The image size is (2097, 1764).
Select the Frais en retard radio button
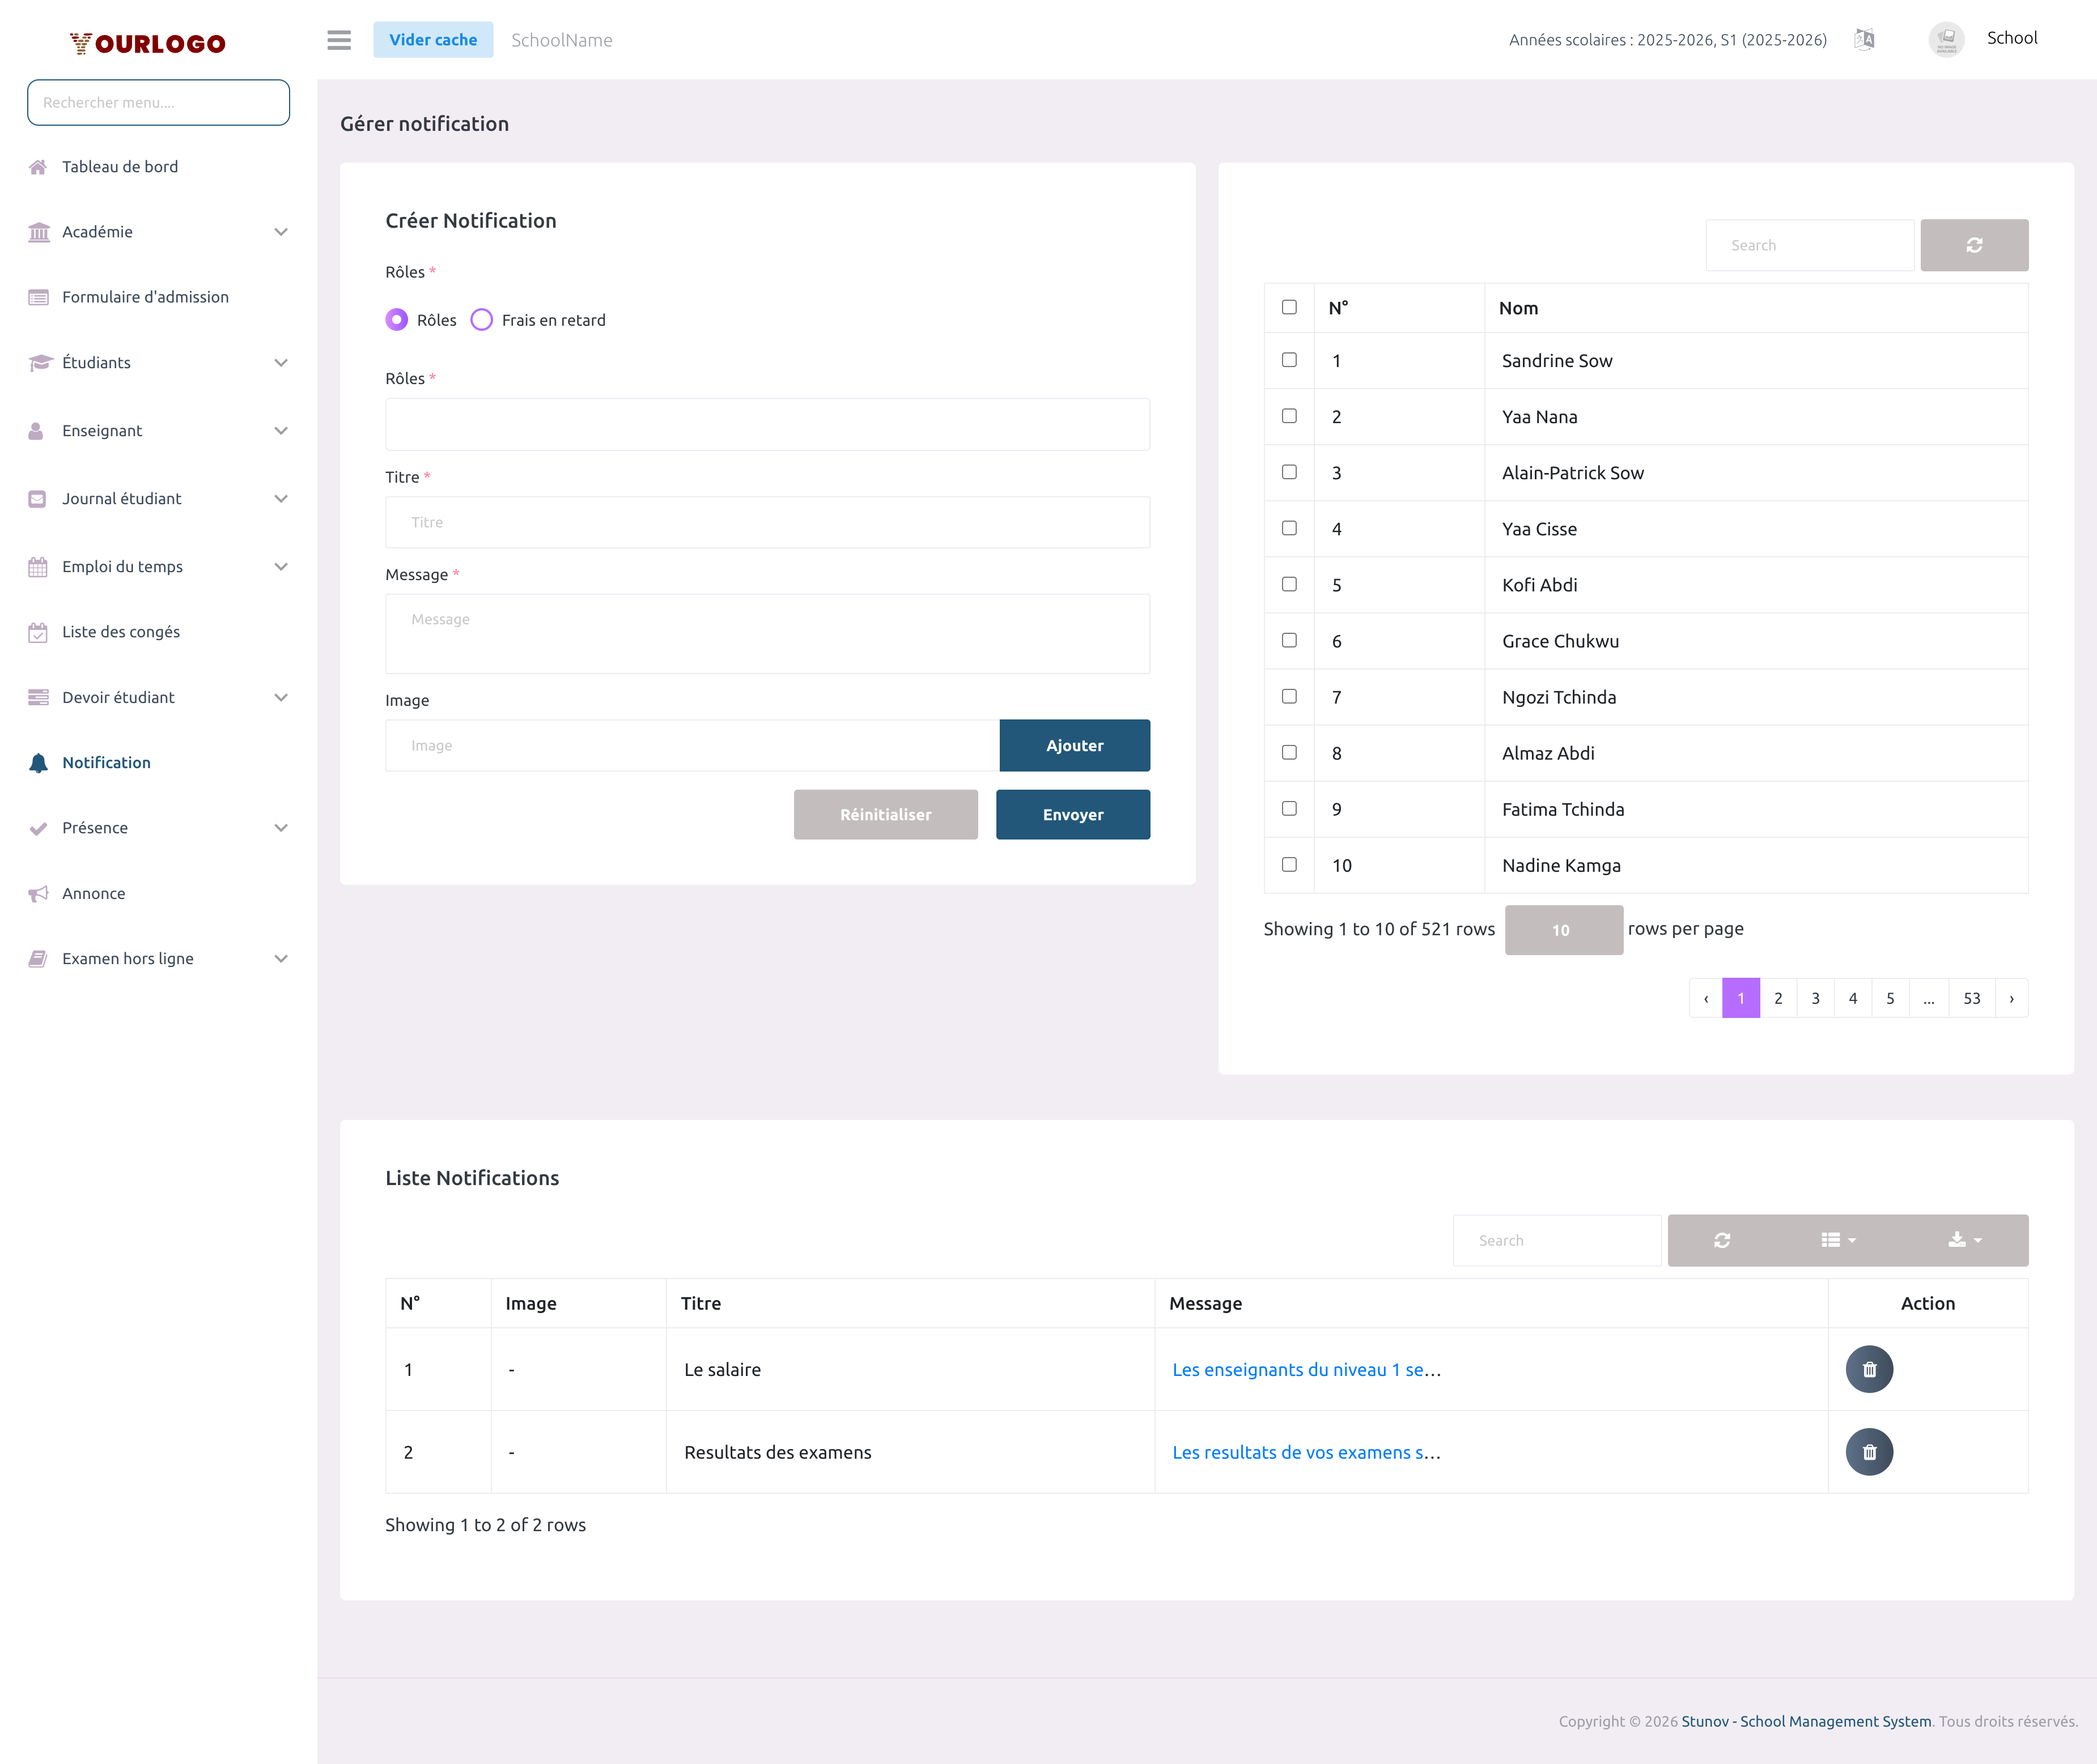tap(481, 320)
